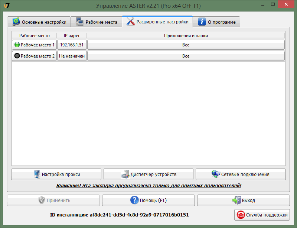Click the gear icon on Основные настройки tab
The height and width of the screenshot is (228, 297).
16,22
